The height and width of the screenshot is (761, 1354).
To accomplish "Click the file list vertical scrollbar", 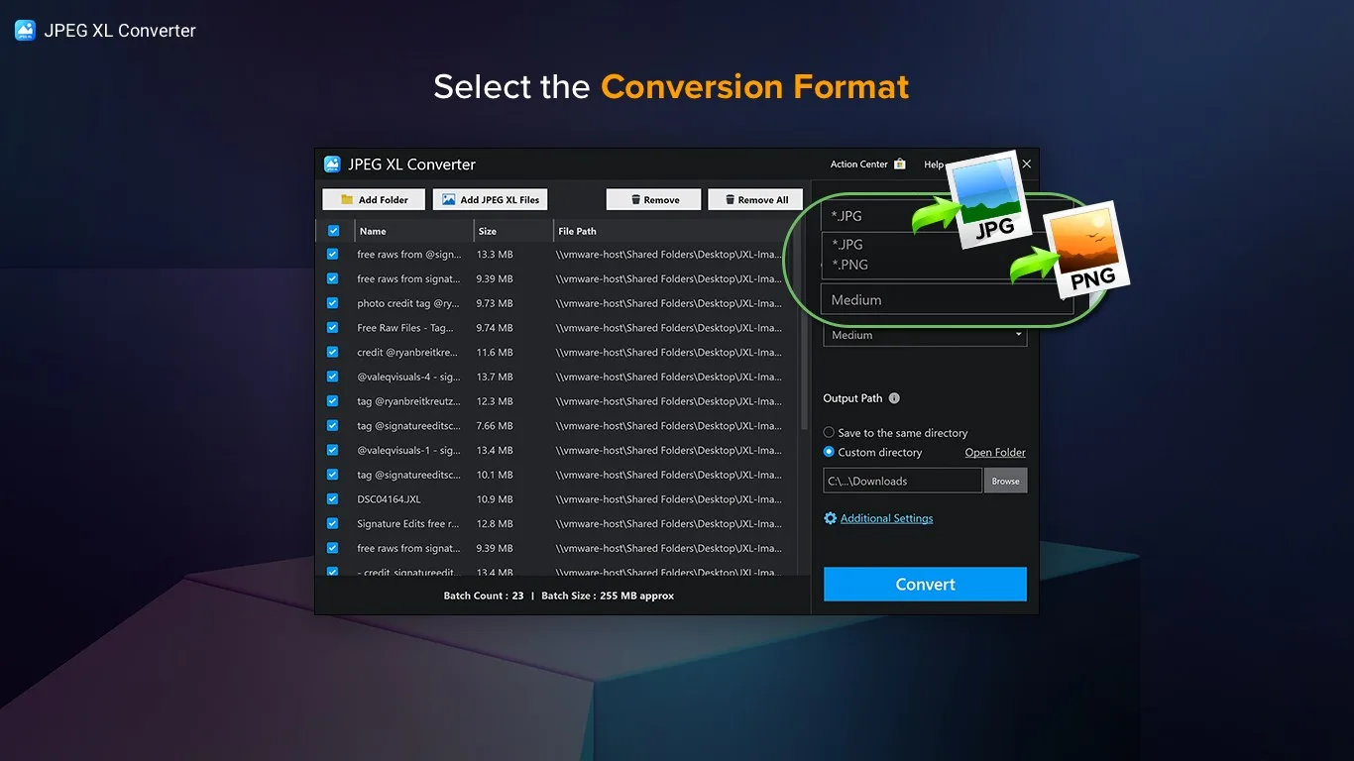I will tap(805, 337).
